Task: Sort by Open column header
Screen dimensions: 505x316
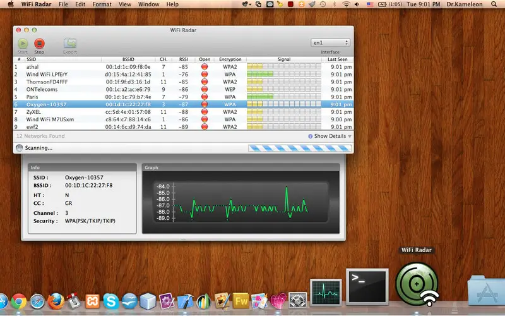Action: pos(205,59)
